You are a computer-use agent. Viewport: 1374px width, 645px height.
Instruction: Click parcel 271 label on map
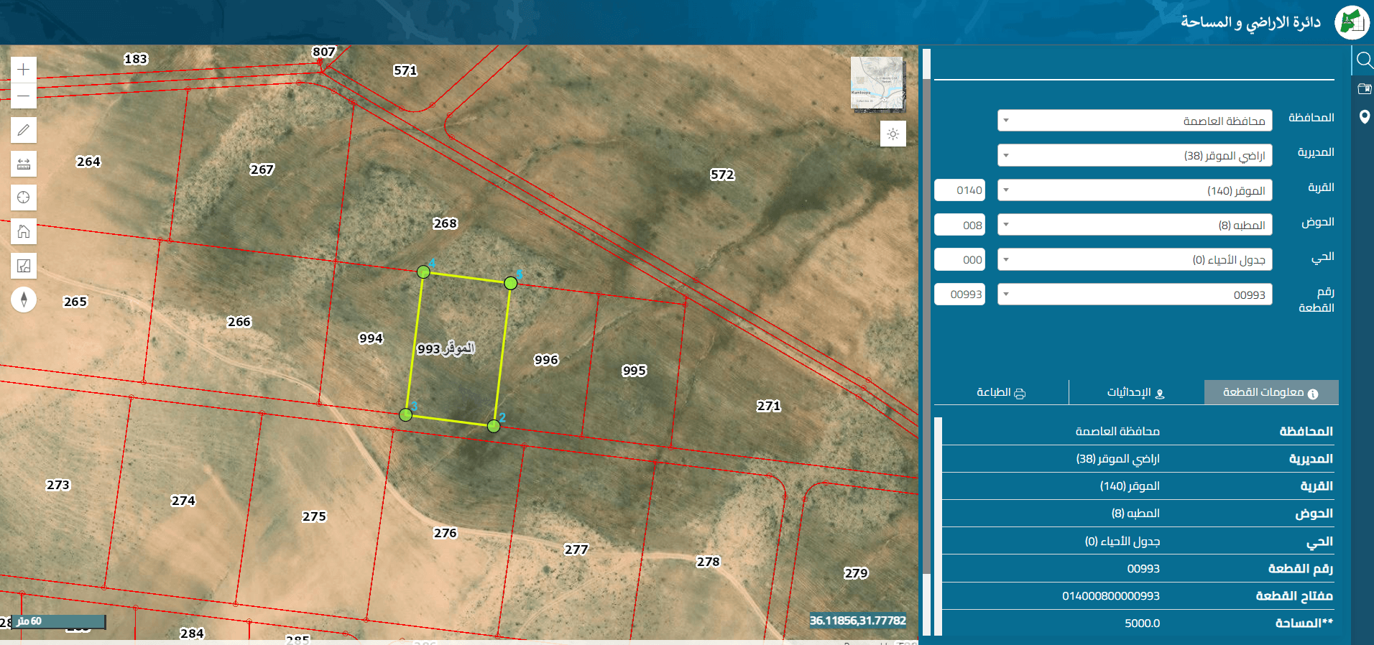(x=768, y=406)
